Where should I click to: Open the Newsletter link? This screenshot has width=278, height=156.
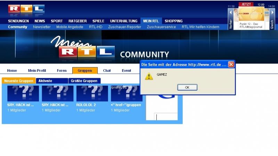click(x=42, y=27)
